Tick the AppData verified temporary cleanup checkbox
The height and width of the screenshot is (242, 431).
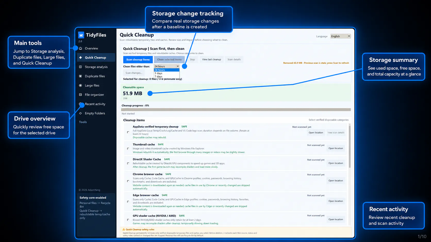[128, 132]
